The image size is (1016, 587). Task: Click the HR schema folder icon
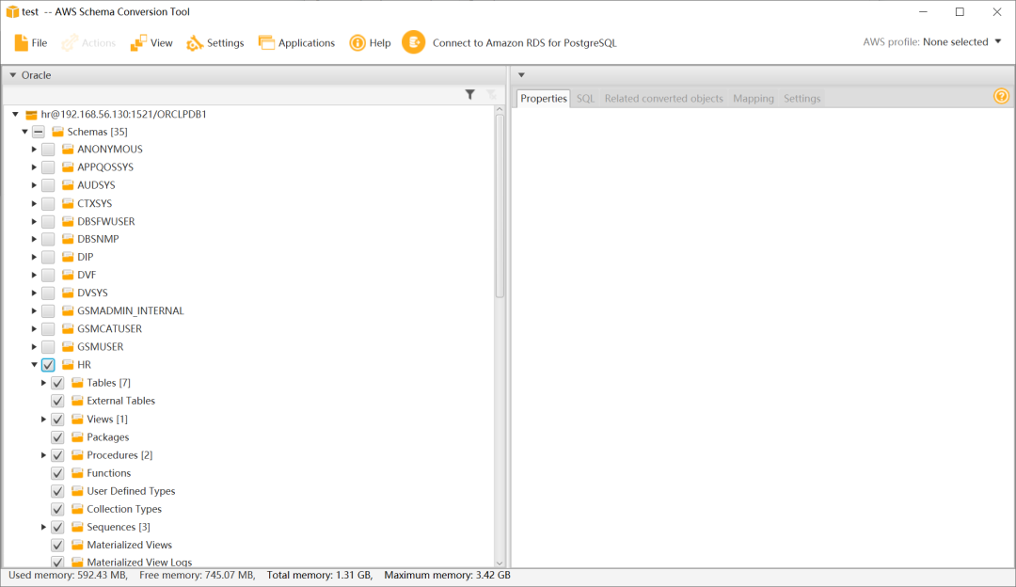click(68, 365)
